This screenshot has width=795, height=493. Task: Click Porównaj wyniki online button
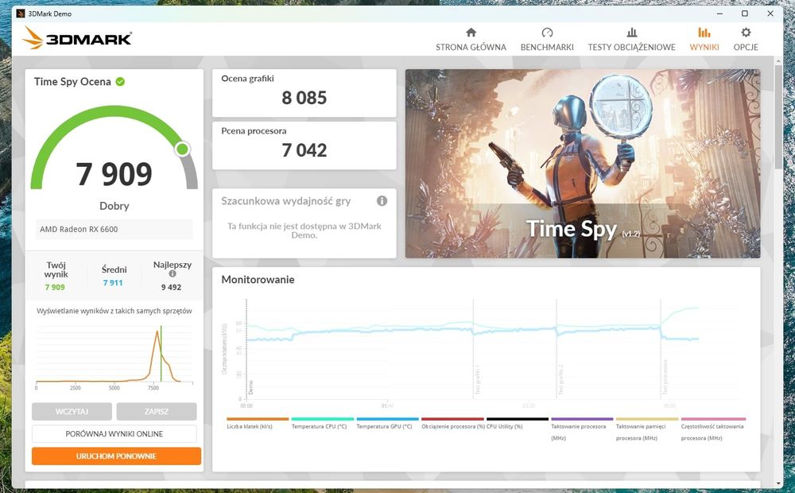tap(114, 433)
